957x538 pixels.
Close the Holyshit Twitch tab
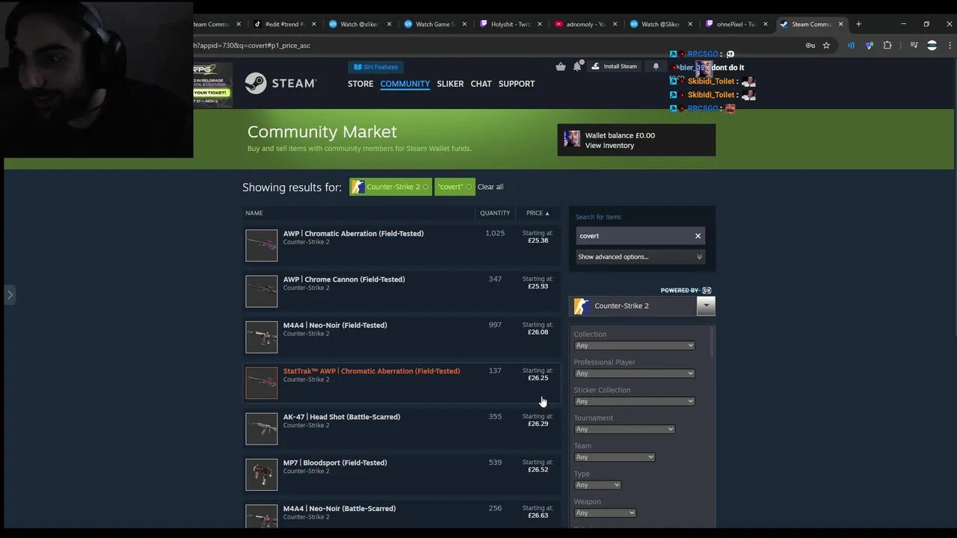[x=540, y=24]
